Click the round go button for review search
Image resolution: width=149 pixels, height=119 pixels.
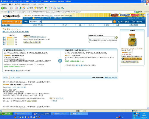(117, 37)
